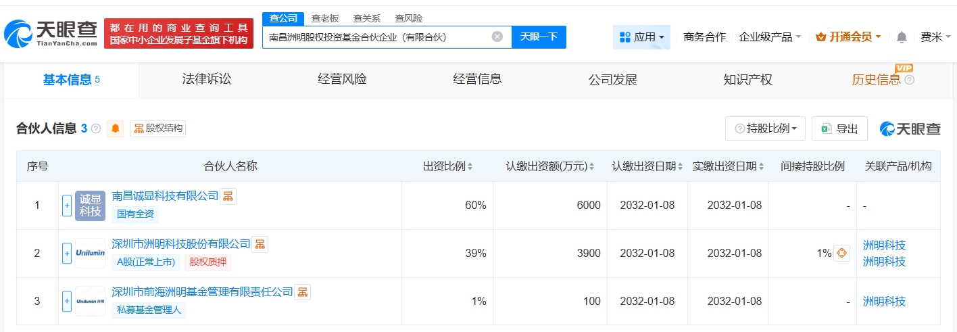Switch to the 法律诉讼 tab
The width and height of the screenshot is (957, 332).
click(x=206, y=80)
